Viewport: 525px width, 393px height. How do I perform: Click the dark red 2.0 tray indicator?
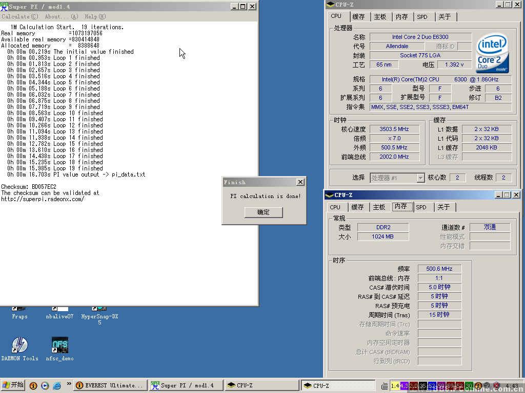tap(413, 386)
